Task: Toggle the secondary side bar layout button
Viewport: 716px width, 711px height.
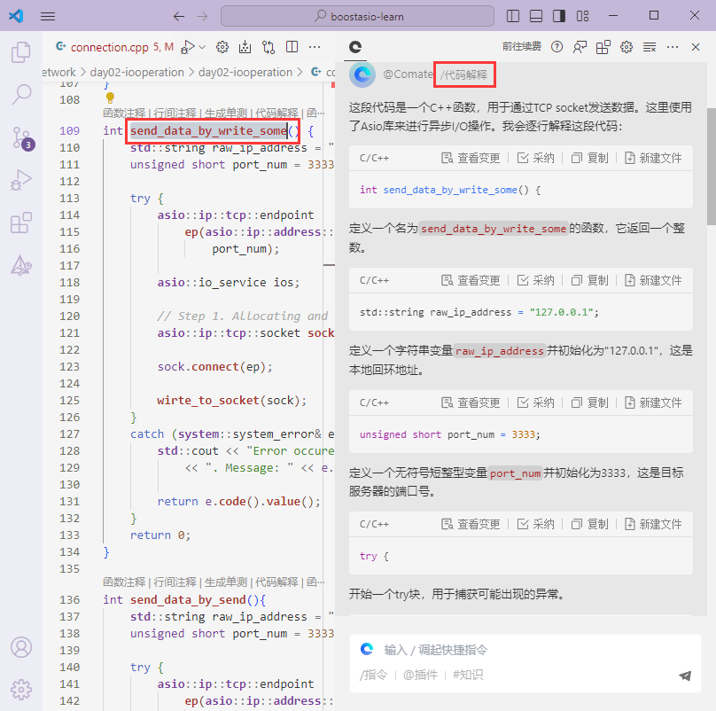Action: [x=559, y=16]
